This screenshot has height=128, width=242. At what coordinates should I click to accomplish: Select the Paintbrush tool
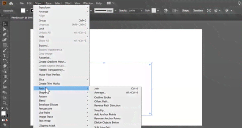coord(5,50)
